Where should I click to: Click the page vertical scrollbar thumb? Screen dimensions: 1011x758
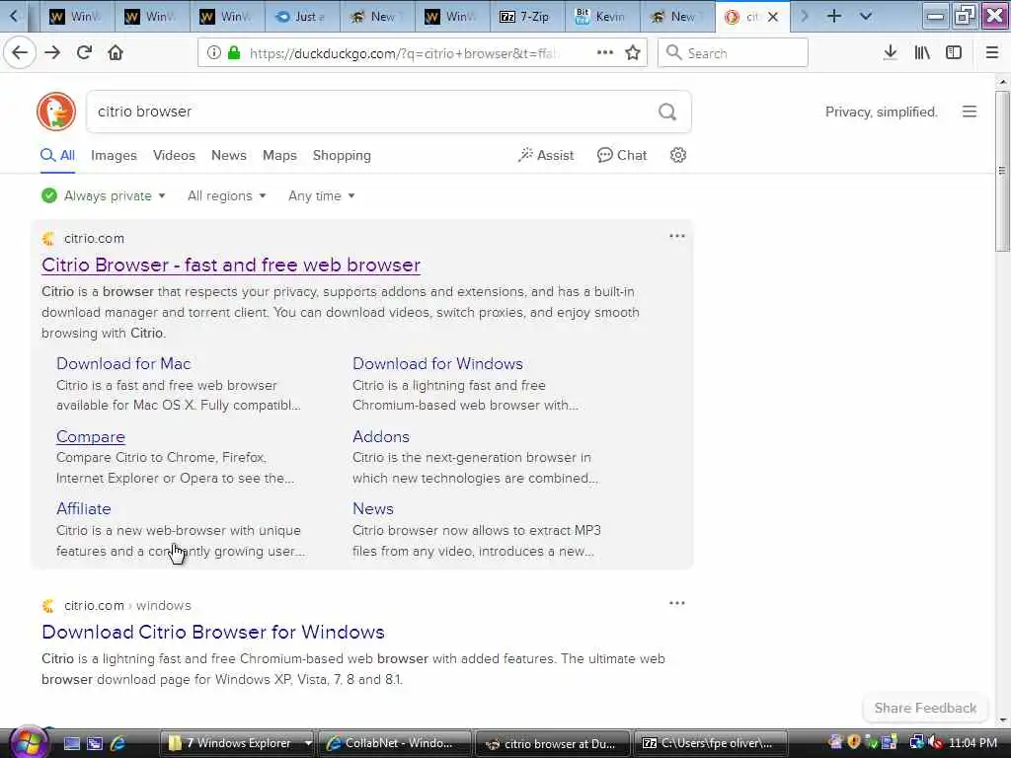1001,171
